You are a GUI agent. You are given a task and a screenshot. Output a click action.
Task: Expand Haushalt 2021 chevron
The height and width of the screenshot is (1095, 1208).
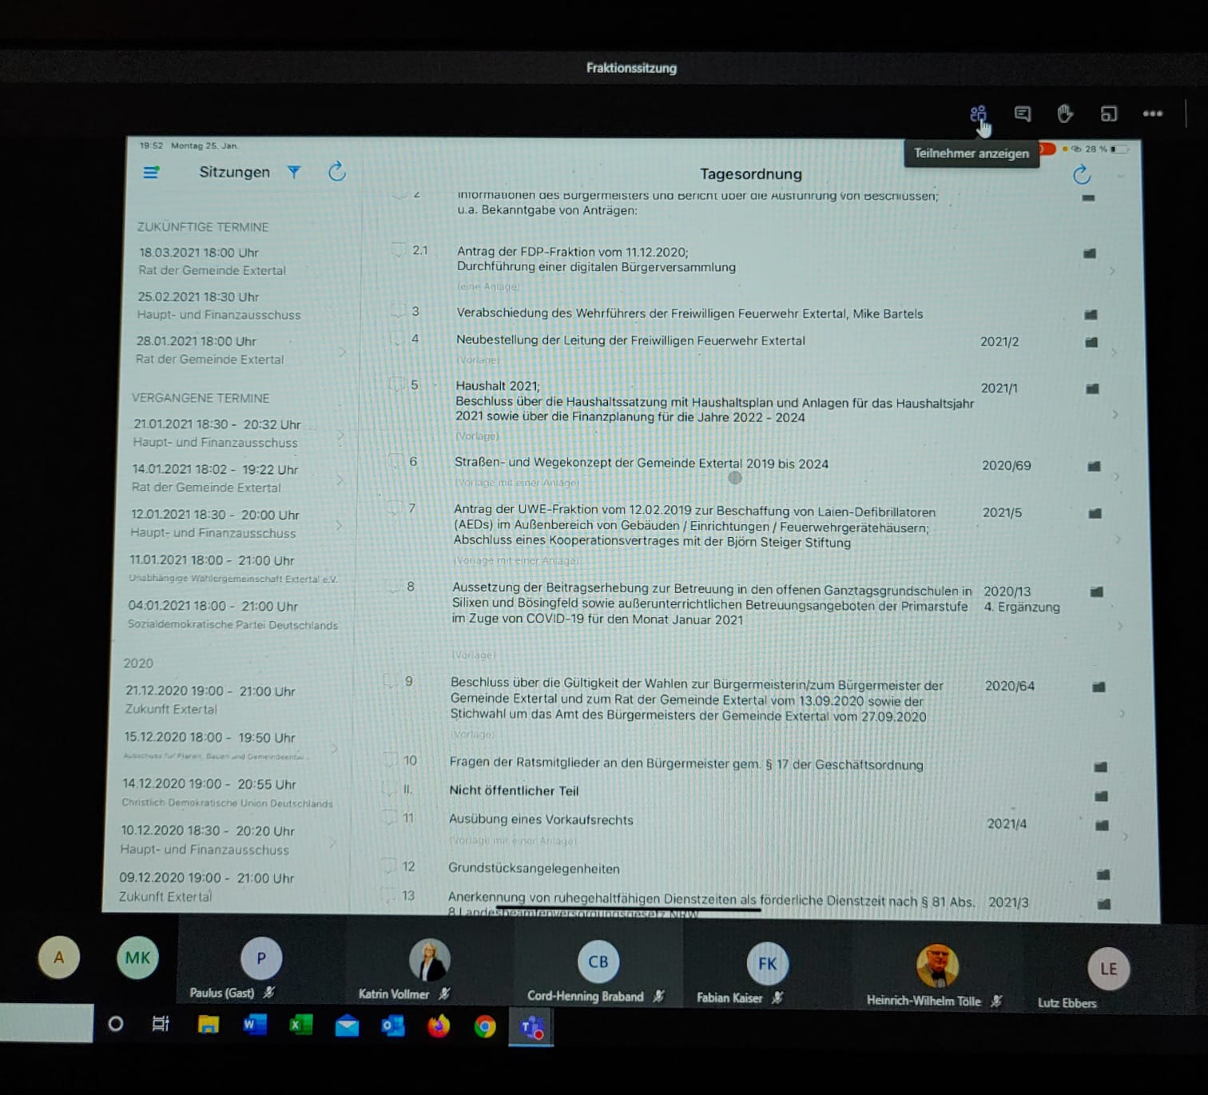(1115, 415)
